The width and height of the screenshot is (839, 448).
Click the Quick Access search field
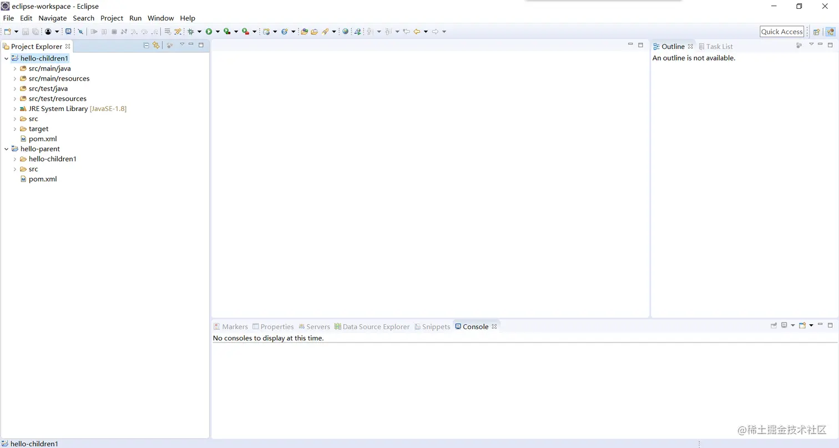point(782,32)
